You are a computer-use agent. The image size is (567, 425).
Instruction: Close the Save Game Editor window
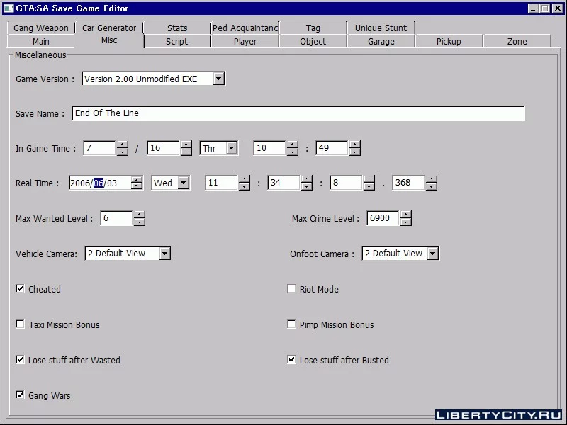click(x=558, y=8)
